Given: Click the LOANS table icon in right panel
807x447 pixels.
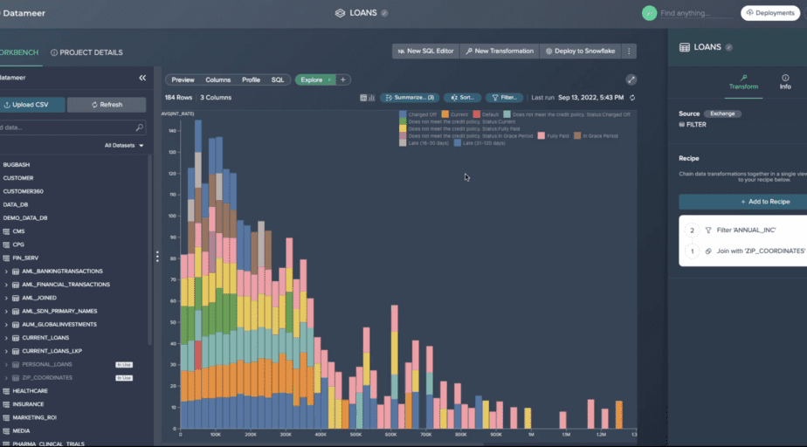Looking at the screenshot, I should click(x=685, y=47).
